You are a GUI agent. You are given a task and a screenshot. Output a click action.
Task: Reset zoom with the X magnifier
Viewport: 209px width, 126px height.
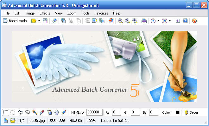pyautogui.click(x=127, y=21)
